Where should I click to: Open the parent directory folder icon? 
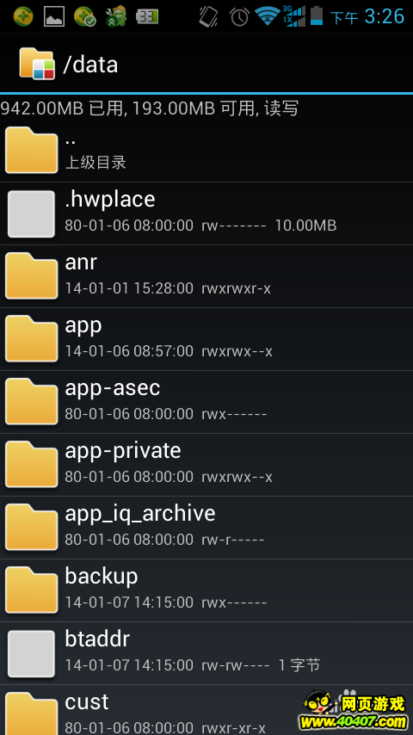tap(32, 151)
